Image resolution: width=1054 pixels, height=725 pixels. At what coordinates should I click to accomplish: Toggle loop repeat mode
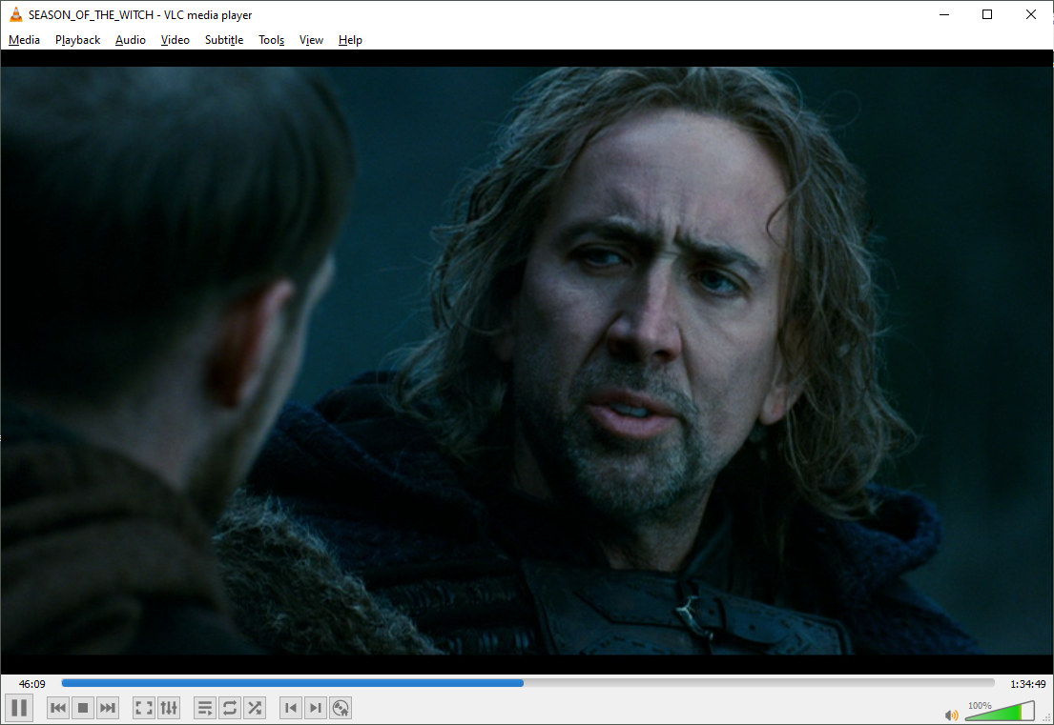(230, 708)
